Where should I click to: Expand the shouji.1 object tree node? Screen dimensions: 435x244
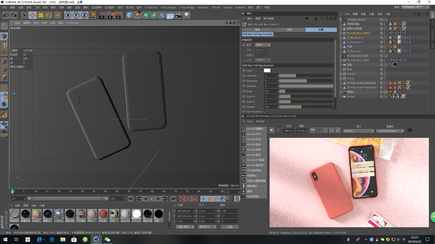[x=341, y=74]
